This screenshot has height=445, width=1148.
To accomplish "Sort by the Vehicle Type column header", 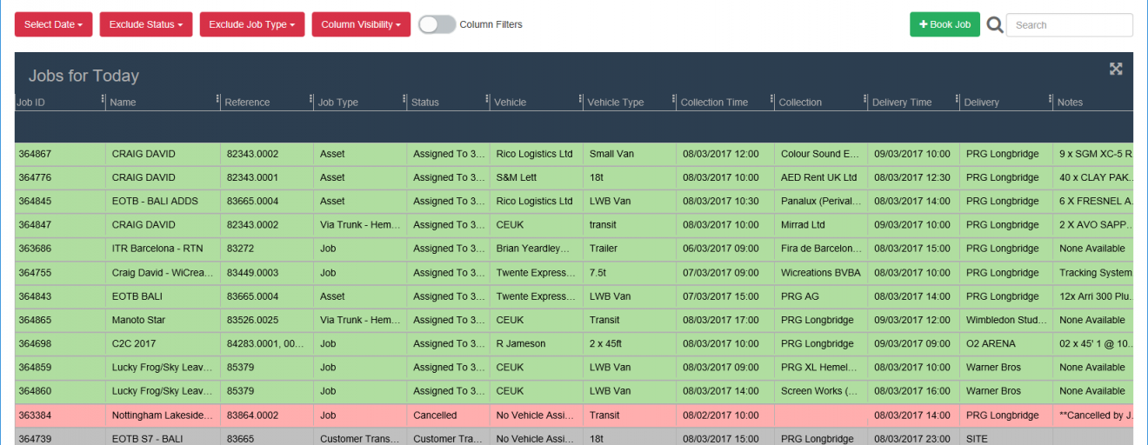I will tap(616, 103).
